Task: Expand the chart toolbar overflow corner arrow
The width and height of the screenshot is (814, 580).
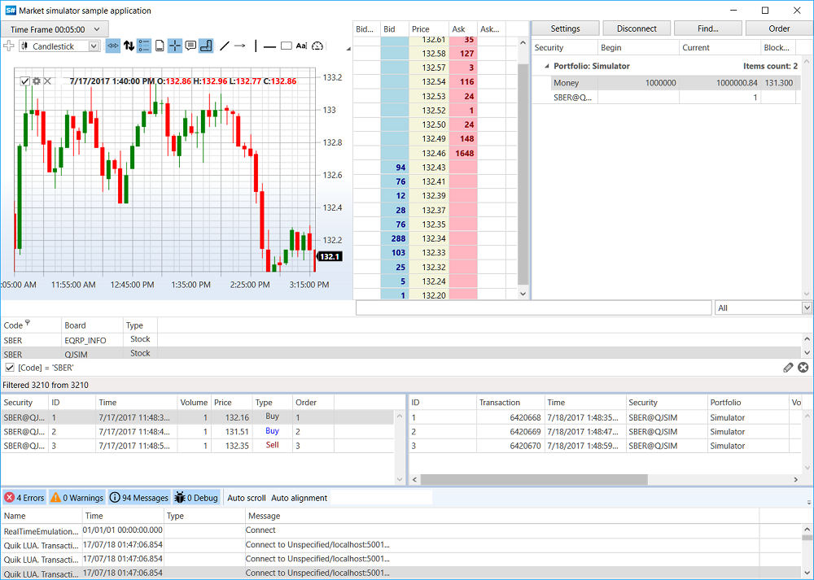Action: pos(348,50)
